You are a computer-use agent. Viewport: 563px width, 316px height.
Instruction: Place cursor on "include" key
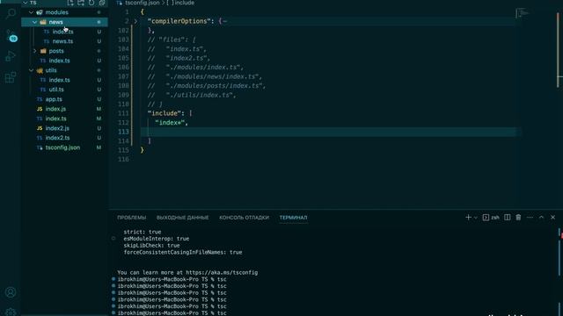tap(165, 113)
